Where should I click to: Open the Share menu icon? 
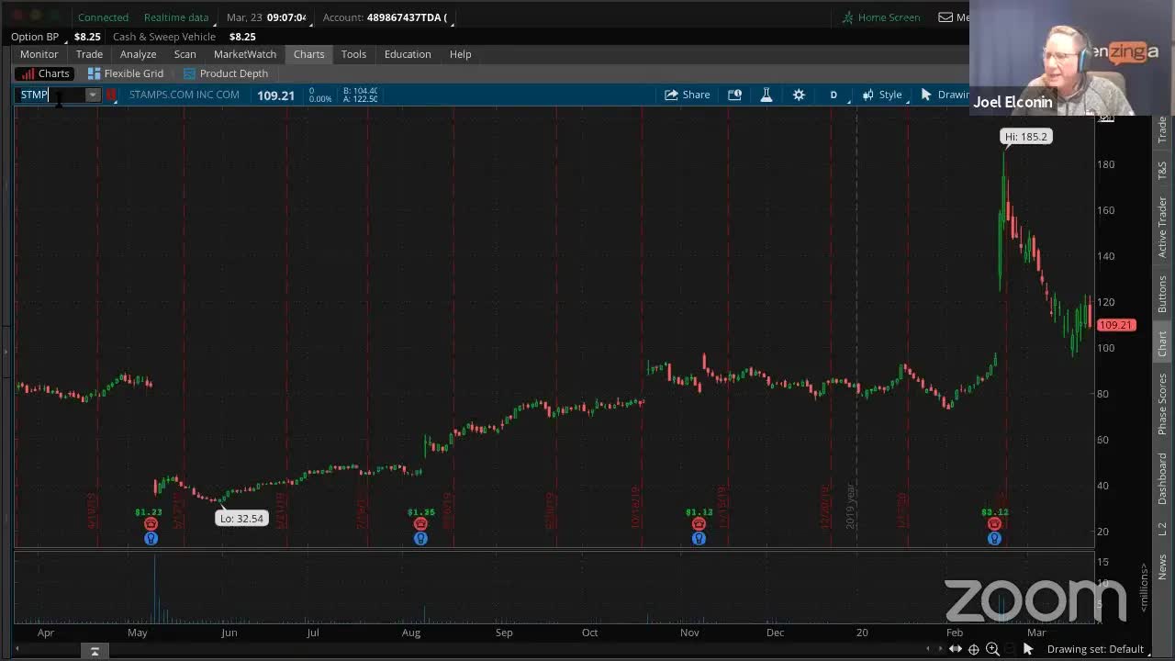[x=671, y=95]
